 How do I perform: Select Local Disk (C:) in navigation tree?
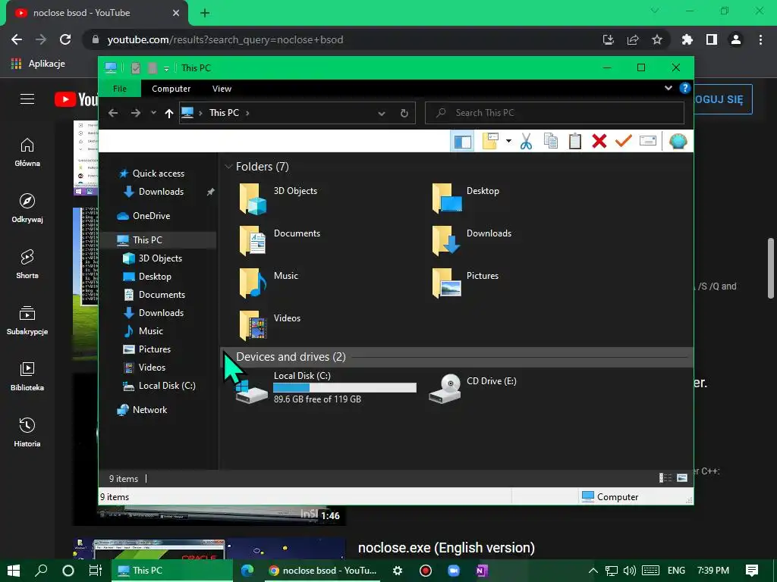tap(167, 386)
